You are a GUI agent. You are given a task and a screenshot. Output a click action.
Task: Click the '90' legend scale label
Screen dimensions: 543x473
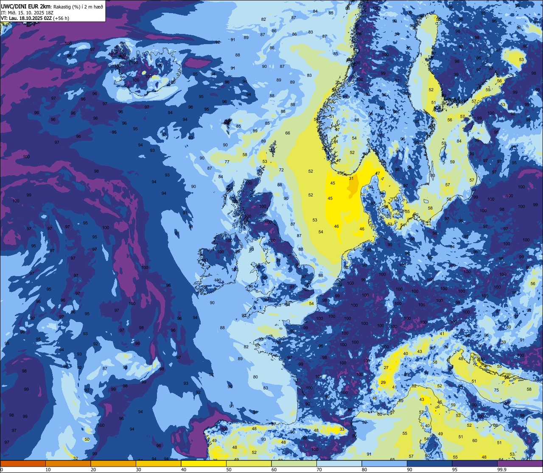pos(409,470)
